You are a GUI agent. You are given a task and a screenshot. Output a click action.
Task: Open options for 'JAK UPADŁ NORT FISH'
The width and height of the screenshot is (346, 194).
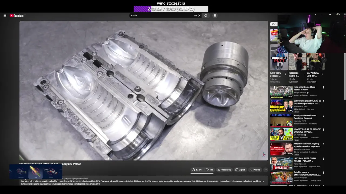click(x=323, y=158)
